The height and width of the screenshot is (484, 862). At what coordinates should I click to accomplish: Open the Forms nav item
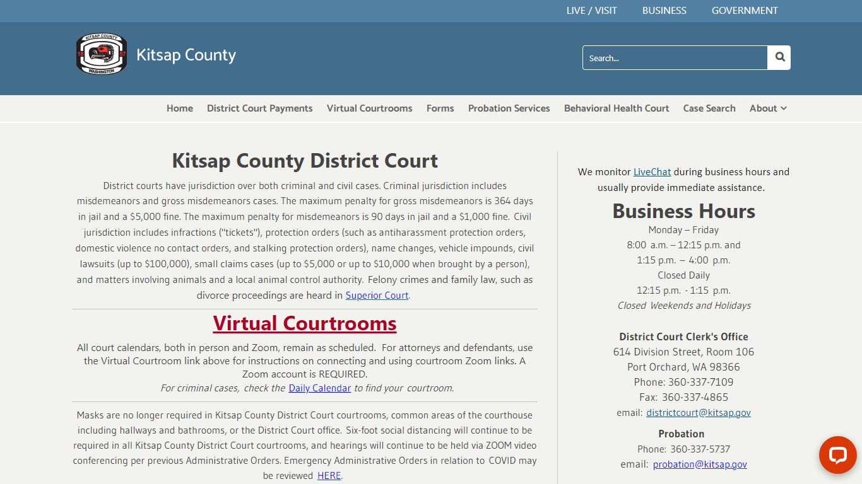(x=440, y=108)
